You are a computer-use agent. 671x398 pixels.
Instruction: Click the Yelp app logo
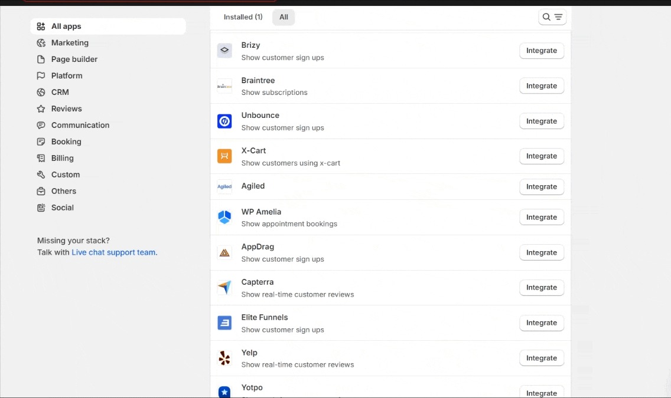tap(224, 358)
